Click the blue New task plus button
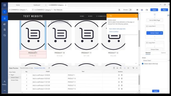171x96 pixels. click(x=5, y=12)
